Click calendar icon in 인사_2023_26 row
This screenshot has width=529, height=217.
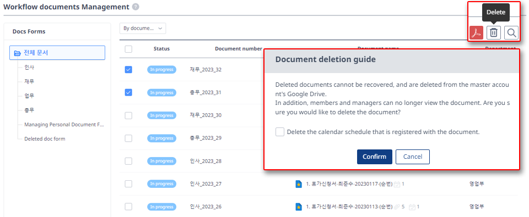click(x=412, y=207)
